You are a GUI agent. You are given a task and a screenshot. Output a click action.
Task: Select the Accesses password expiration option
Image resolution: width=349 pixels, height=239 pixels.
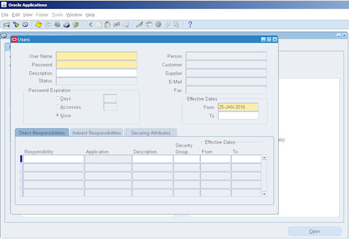click(x=57, y=107)
